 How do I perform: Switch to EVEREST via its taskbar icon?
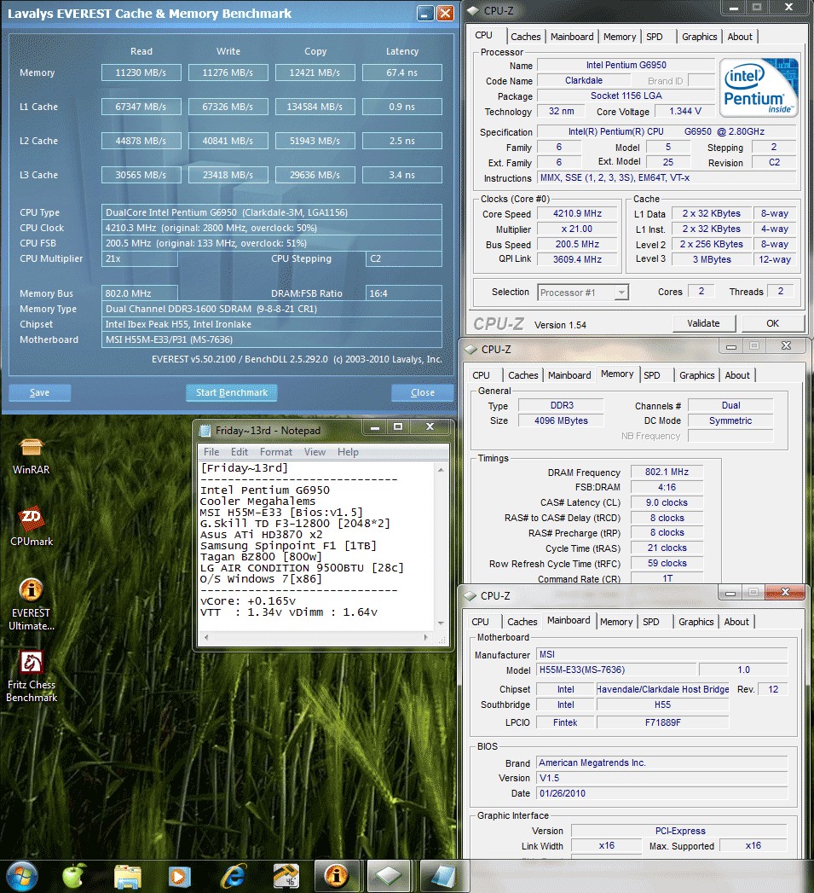pyautogui.click(x=337, y=876)
